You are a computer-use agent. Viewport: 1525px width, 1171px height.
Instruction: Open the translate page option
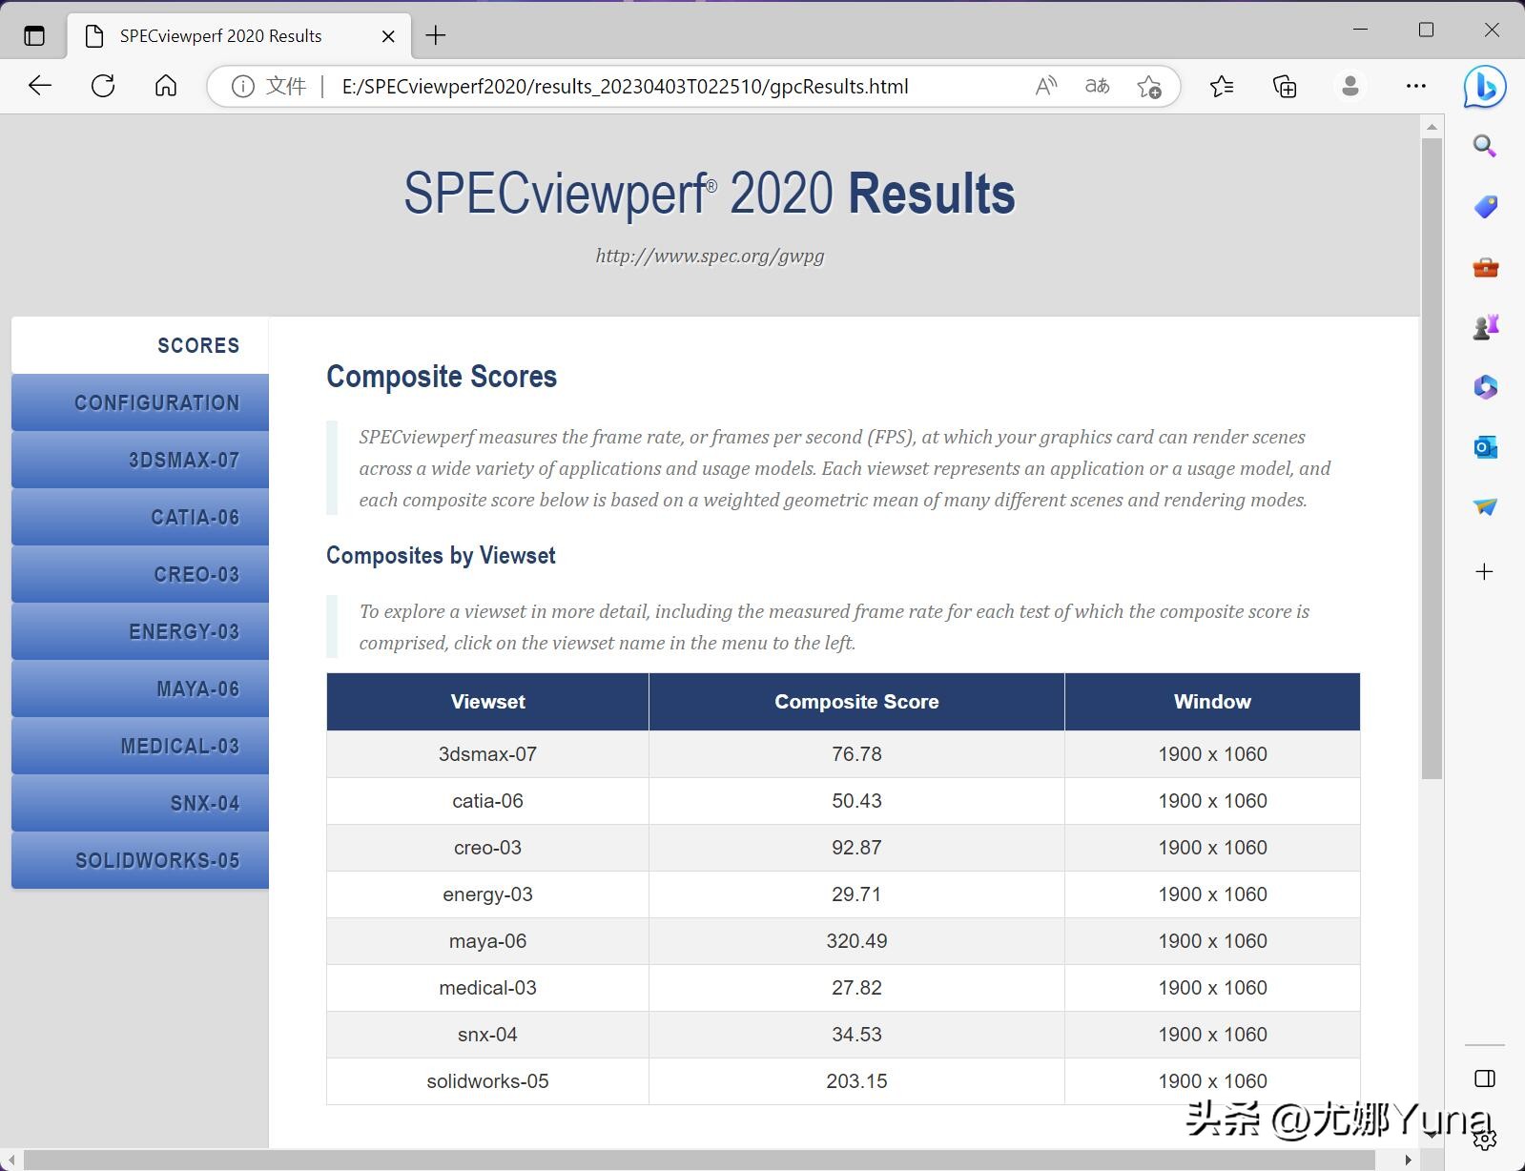[1098, 87]
